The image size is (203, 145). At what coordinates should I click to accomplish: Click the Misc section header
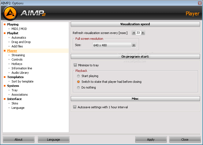135,99
